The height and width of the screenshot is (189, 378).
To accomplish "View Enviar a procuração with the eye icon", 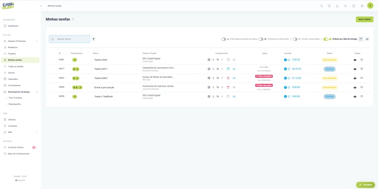I will pyautogui.click(x=355, y=88).
